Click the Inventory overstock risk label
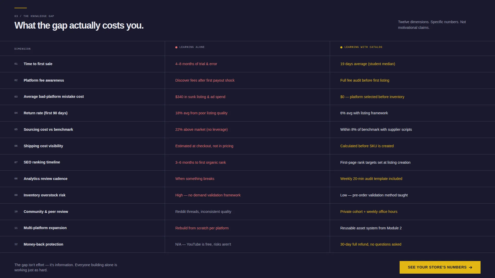 (x=45, y=195)
